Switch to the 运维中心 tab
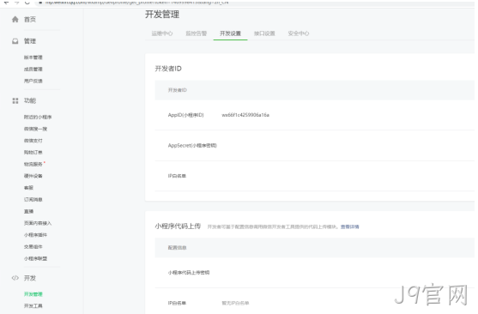 [x=162, y=33]
